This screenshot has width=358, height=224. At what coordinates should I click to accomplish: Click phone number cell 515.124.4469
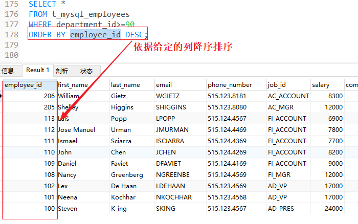(236, 130)
